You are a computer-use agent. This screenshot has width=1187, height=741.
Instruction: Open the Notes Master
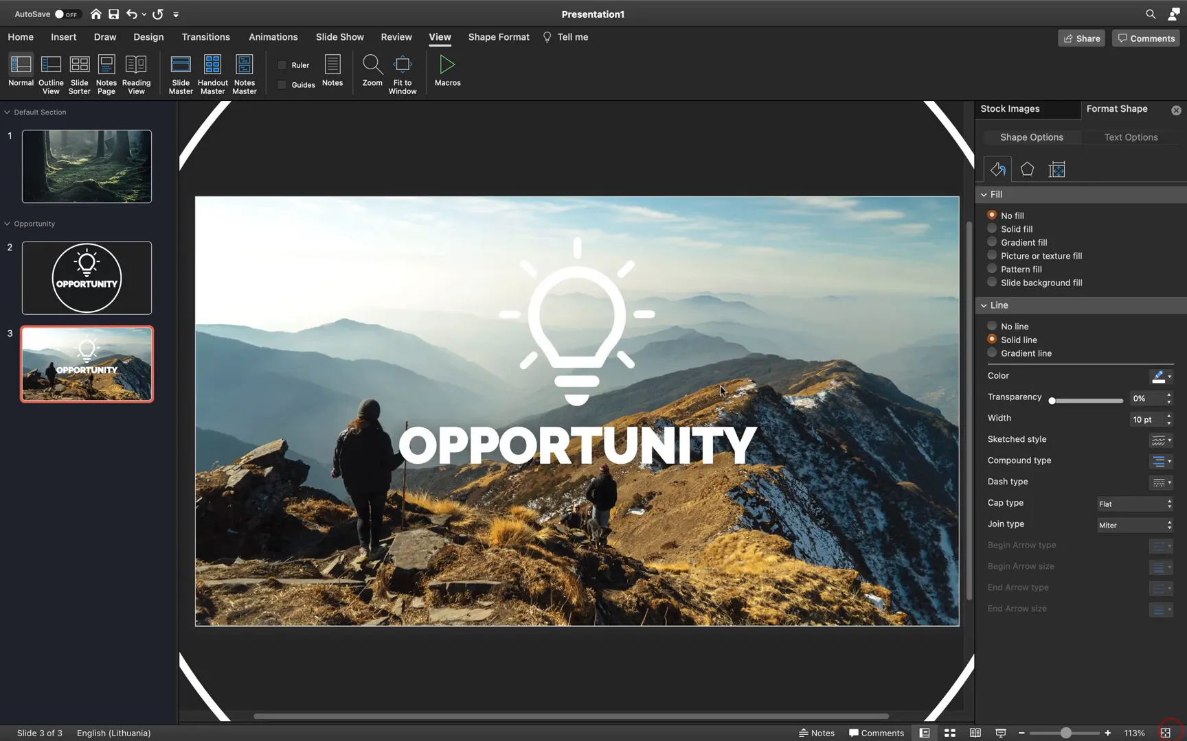[x=244, y=74]
